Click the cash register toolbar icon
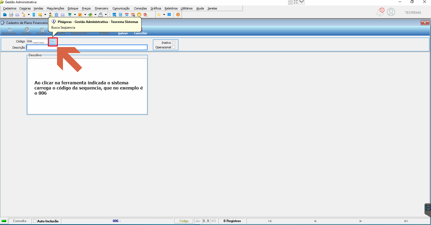This screenshot has height=225, width=431. tap(101, 15)
